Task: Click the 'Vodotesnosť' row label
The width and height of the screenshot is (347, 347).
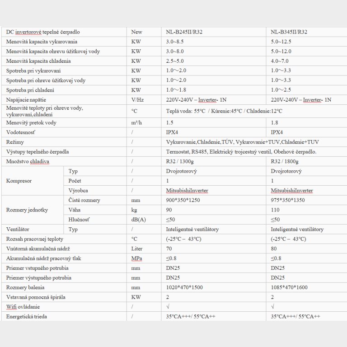Action: coord(21,132)
